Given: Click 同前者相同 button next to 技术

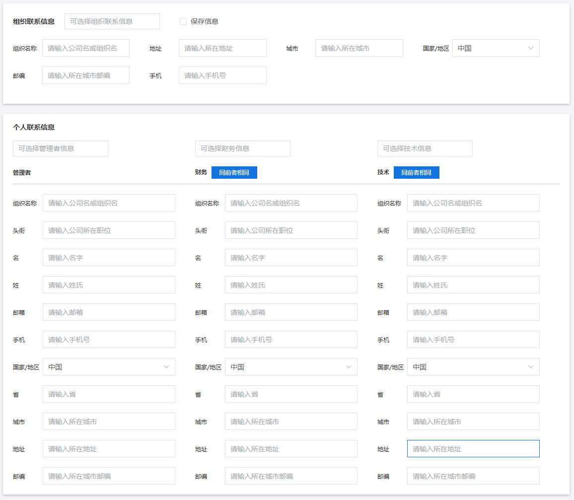Looking at the screenshot, I should [417, 173].
